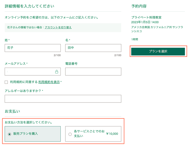Click the お支払い方法を選択してください text
Image resolution: width=190 pixels, height=149 pixels.
click(29, 122)
